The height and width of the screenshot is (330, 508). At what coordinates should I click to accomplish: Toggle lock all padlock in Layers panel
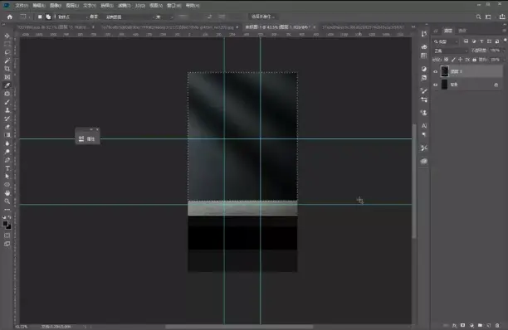(x=474, y=60)
